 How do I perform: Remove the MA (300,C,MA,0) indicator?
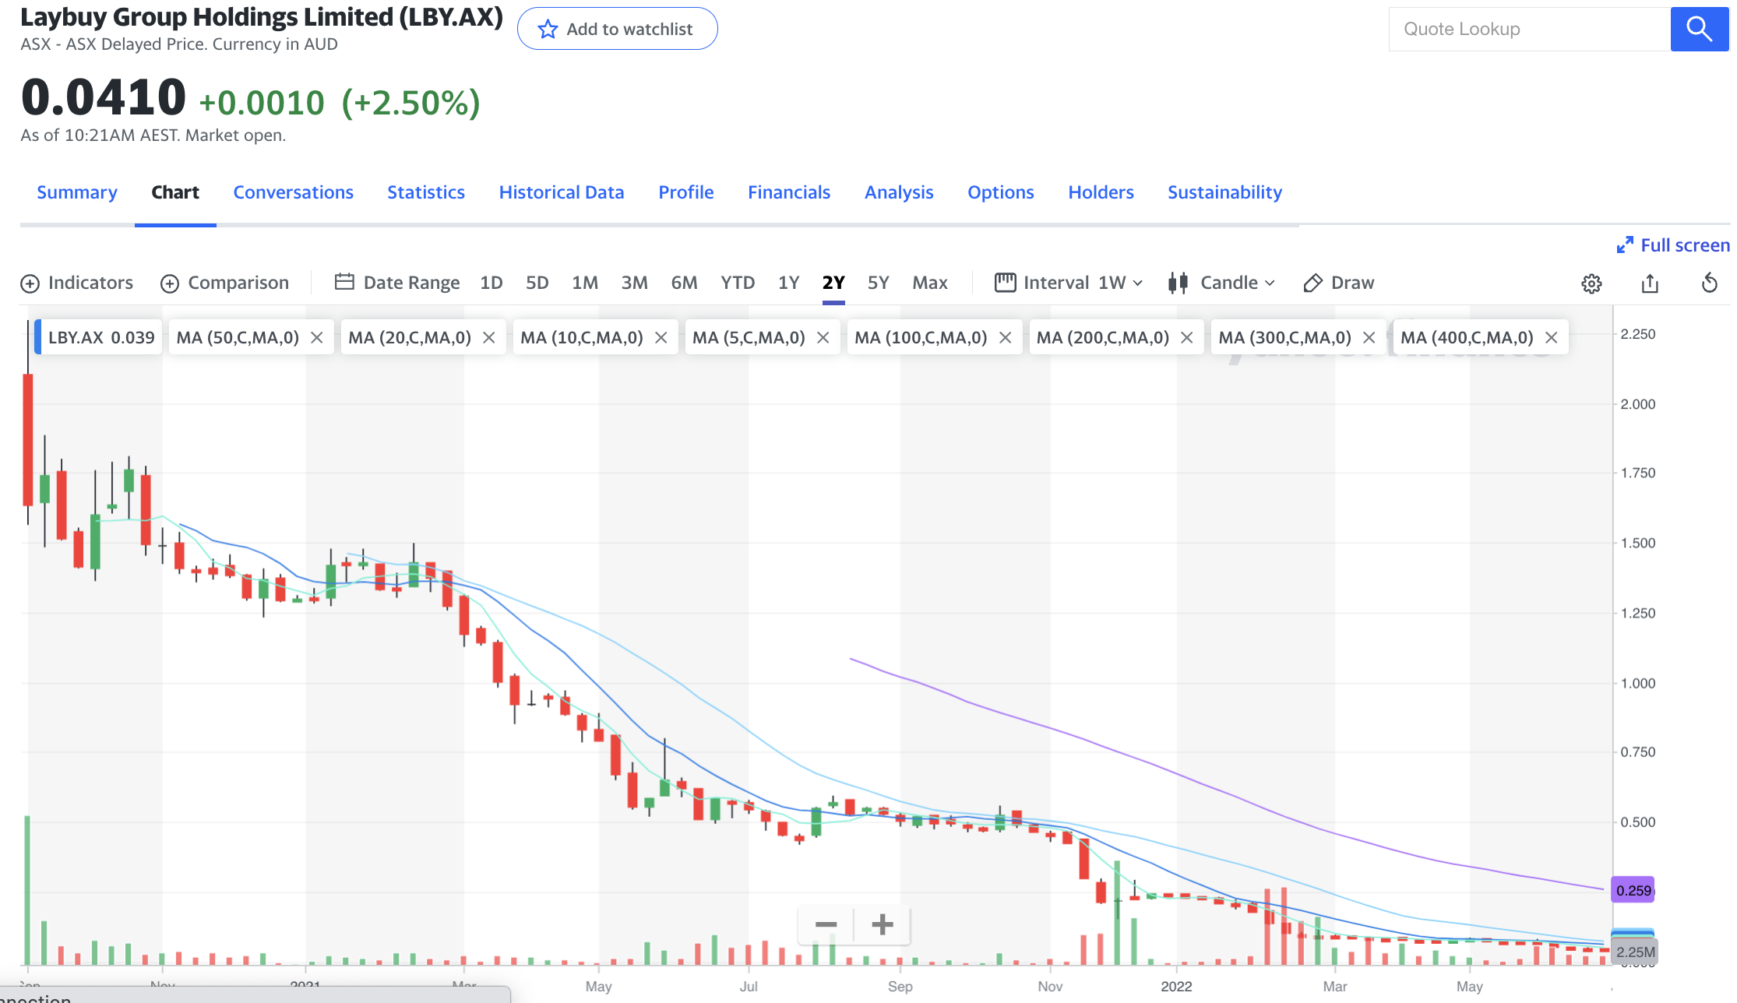[x=1369, y=337]
